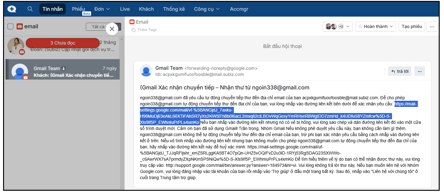Click the red email icon beside the 'email' list title
The height and width of the screenshot is (192, 444).
pyautogui.click(x=20, y=27)
